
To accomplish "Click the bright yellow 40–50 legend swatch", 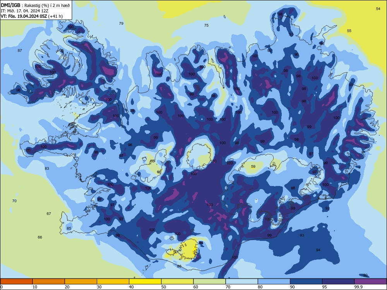I will click(x=145, y=281).
